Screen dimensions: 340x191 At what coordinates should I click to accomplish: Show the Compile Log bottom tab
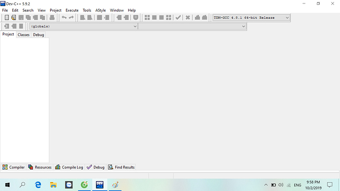69,167
